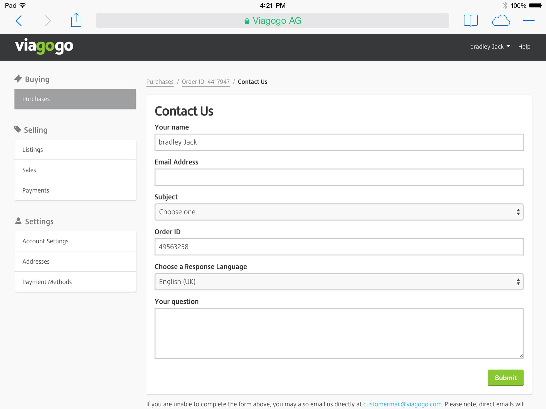Select Purchases in the Buying sidebar

coord(75,99)
